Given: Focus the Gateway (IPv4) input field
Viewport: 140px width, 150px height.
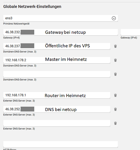Looking at the screenshot, I should [x=61, y=32].
